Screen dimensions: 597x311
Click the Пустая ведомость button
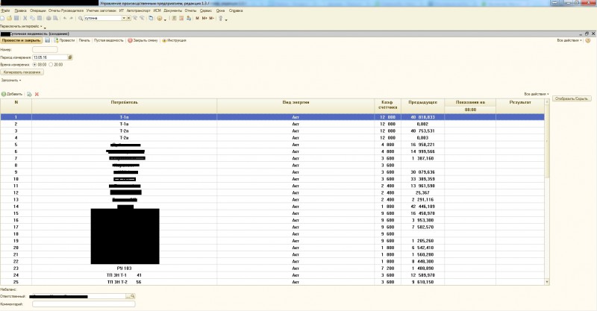click(x=108, y=40)
